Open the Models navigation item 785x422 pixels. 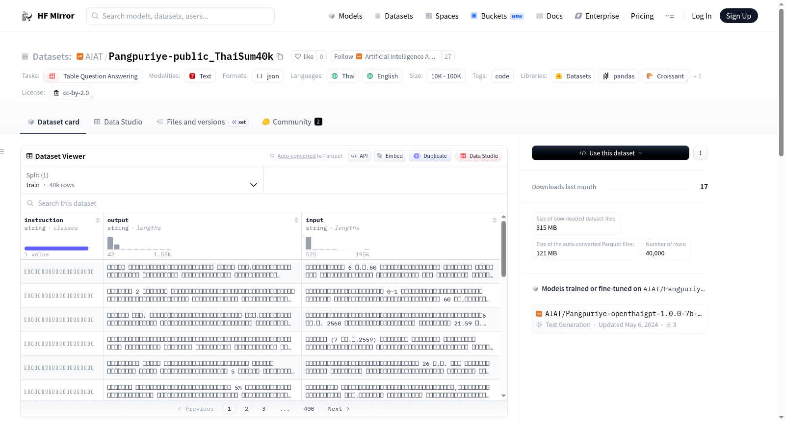(345, 16)
